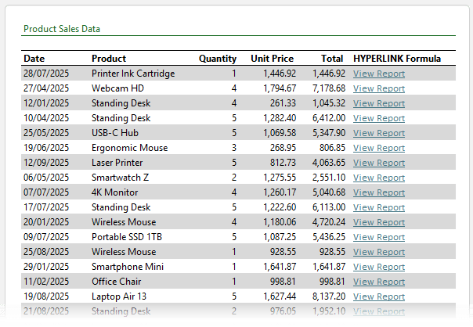
Task: Select the Smartphone Mini product cell
Action: tap(128, 267)
